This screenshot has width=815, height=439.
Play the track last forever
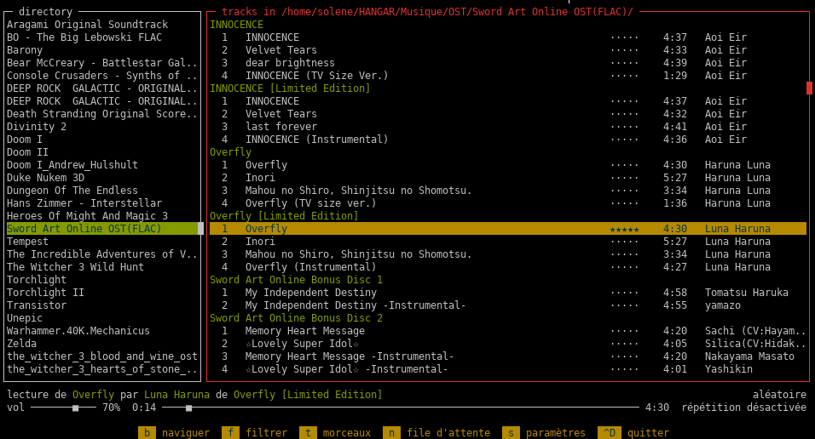pos(280,127)
